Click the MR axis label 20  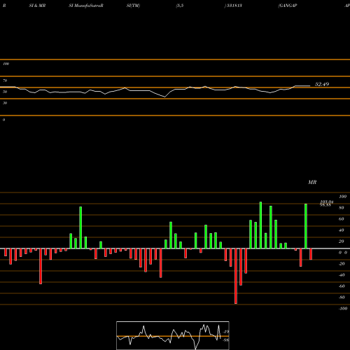(341, 241)
